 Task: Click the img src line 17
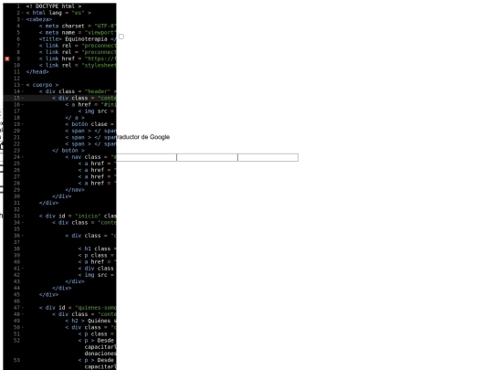97,111
